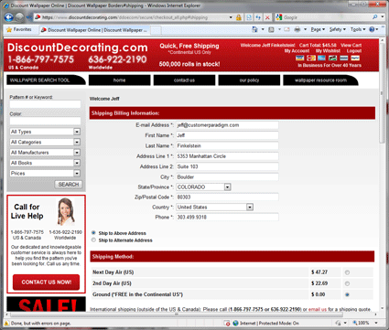389x330 pixels.
Task: Click the Refresh page icon
Action: pyautogui.click(x=258, y=17)
